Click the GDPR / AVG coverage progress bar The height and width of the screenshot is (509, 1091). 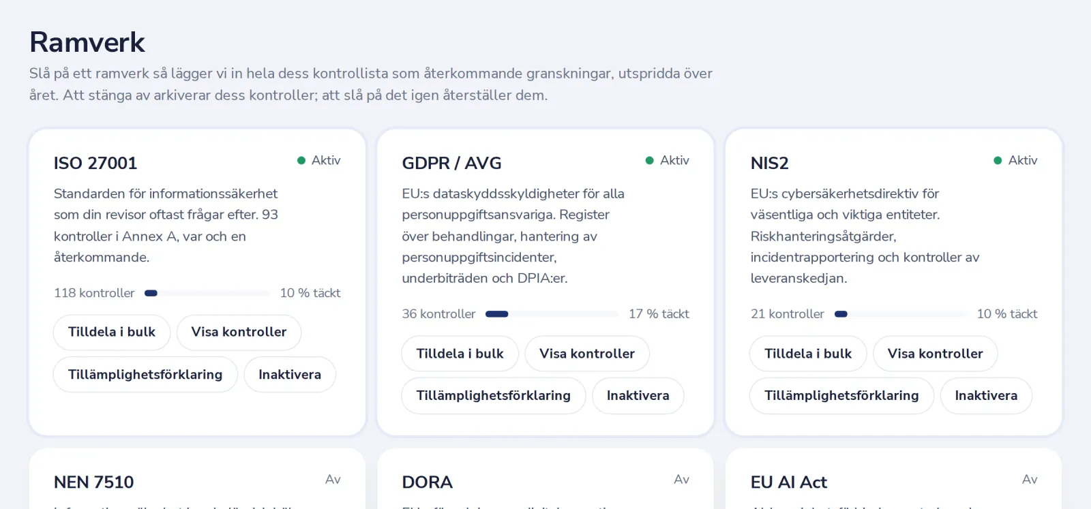(552, 314)
